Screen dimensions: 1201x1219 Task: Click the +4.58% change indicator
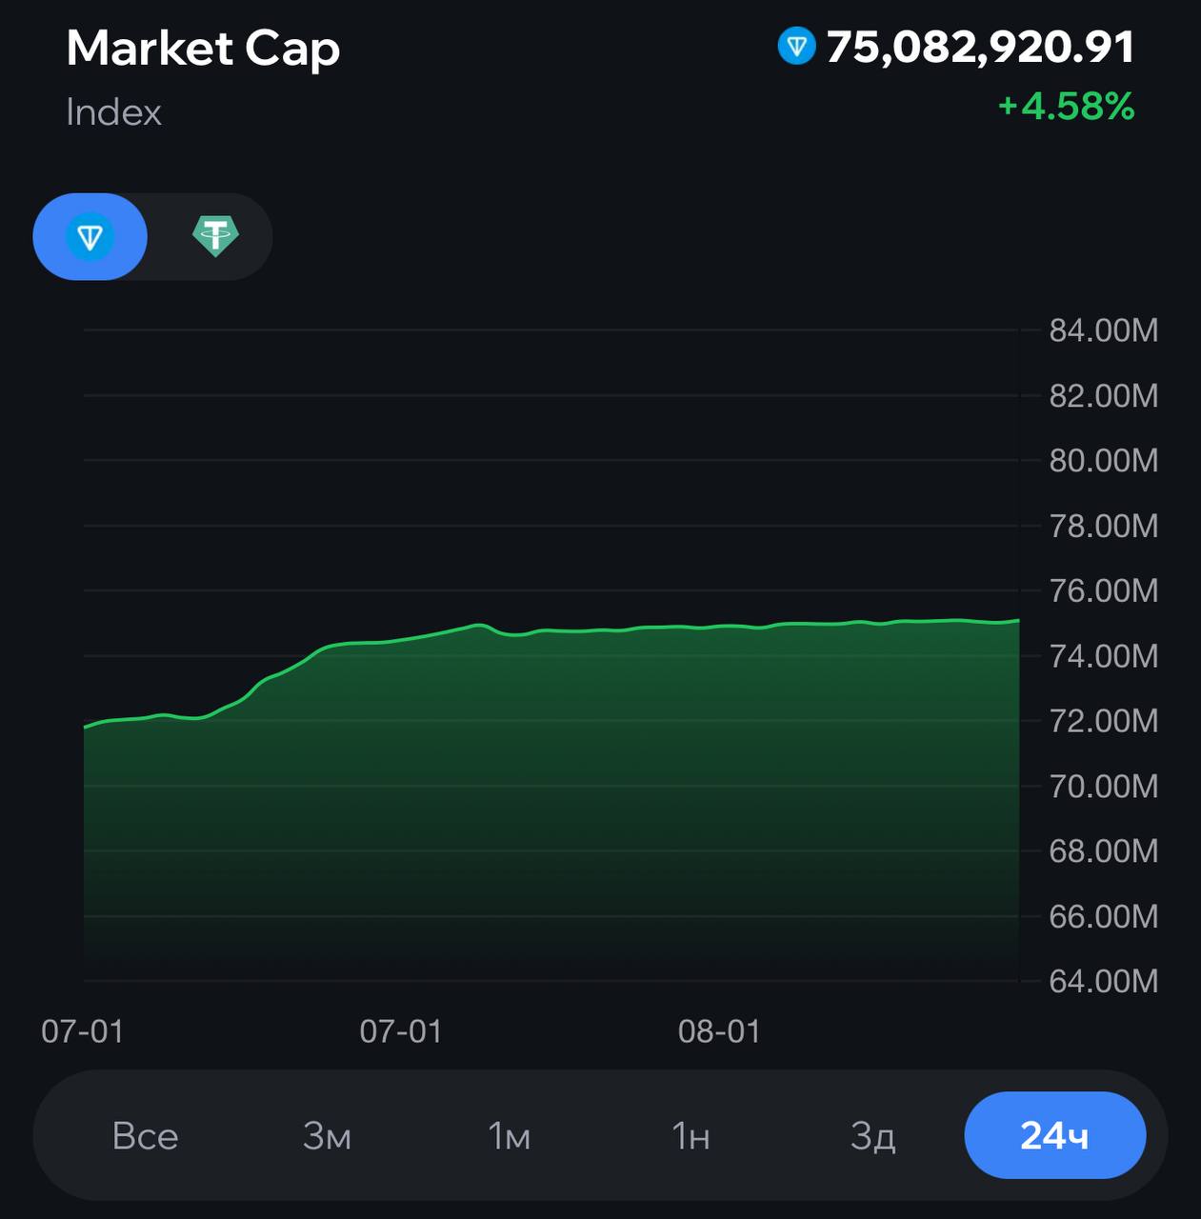[1066, 106]
